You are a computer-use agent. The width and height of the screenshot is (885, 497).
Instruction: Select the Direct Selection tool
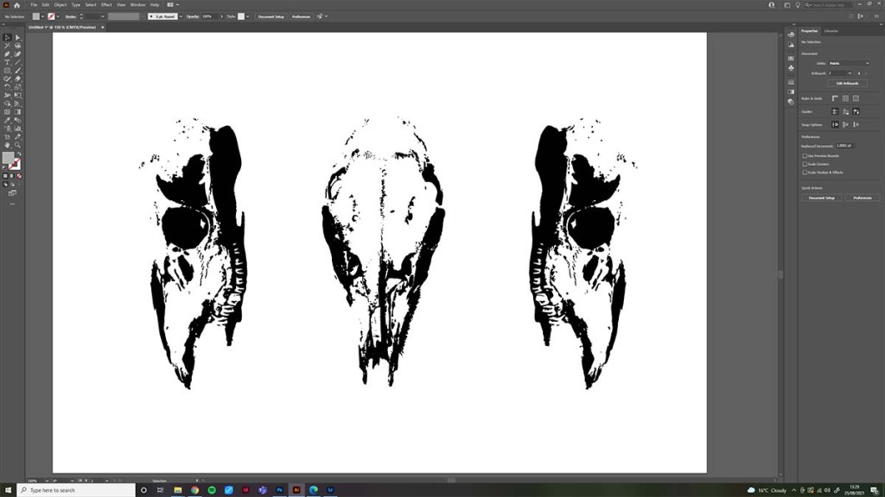pyautogui.click(x=17, y=37)
